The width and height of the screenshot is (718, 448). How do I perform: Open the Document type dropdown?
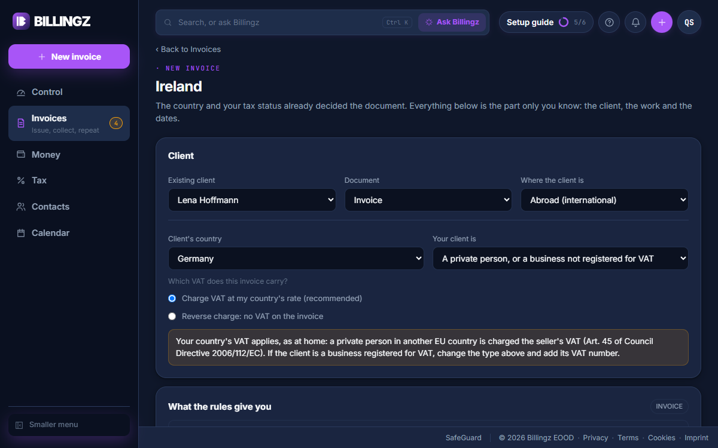pos(428,200)
